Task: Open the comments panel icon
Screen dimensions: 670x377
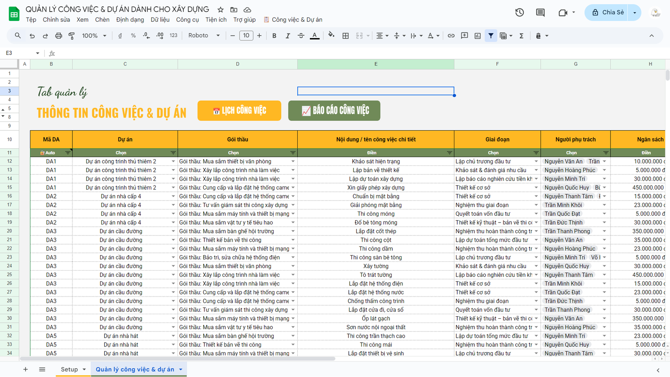Action: tap(541, 13)
